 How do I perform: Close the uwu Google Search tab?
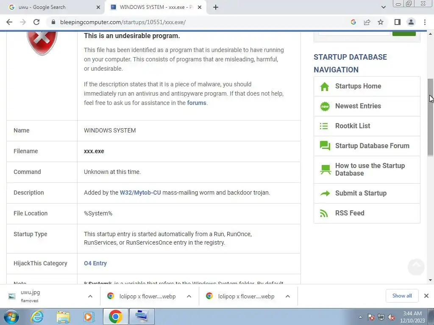(x=98, y=7)
